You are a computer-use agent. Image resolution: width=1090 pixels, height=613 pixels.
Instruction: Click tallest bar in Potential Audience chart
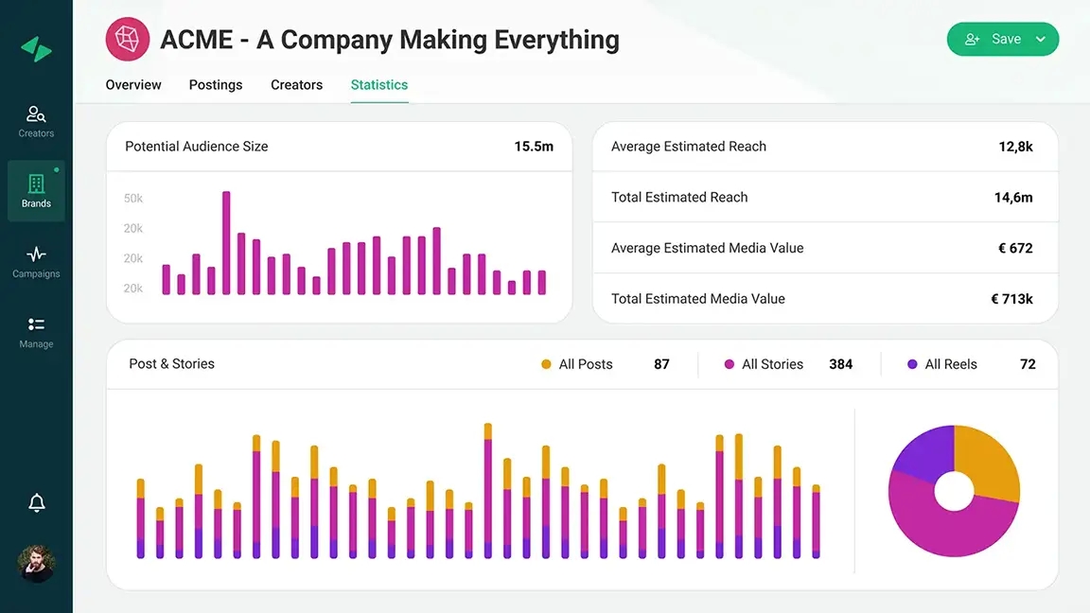pyautogui.click(x=226, y=243)
